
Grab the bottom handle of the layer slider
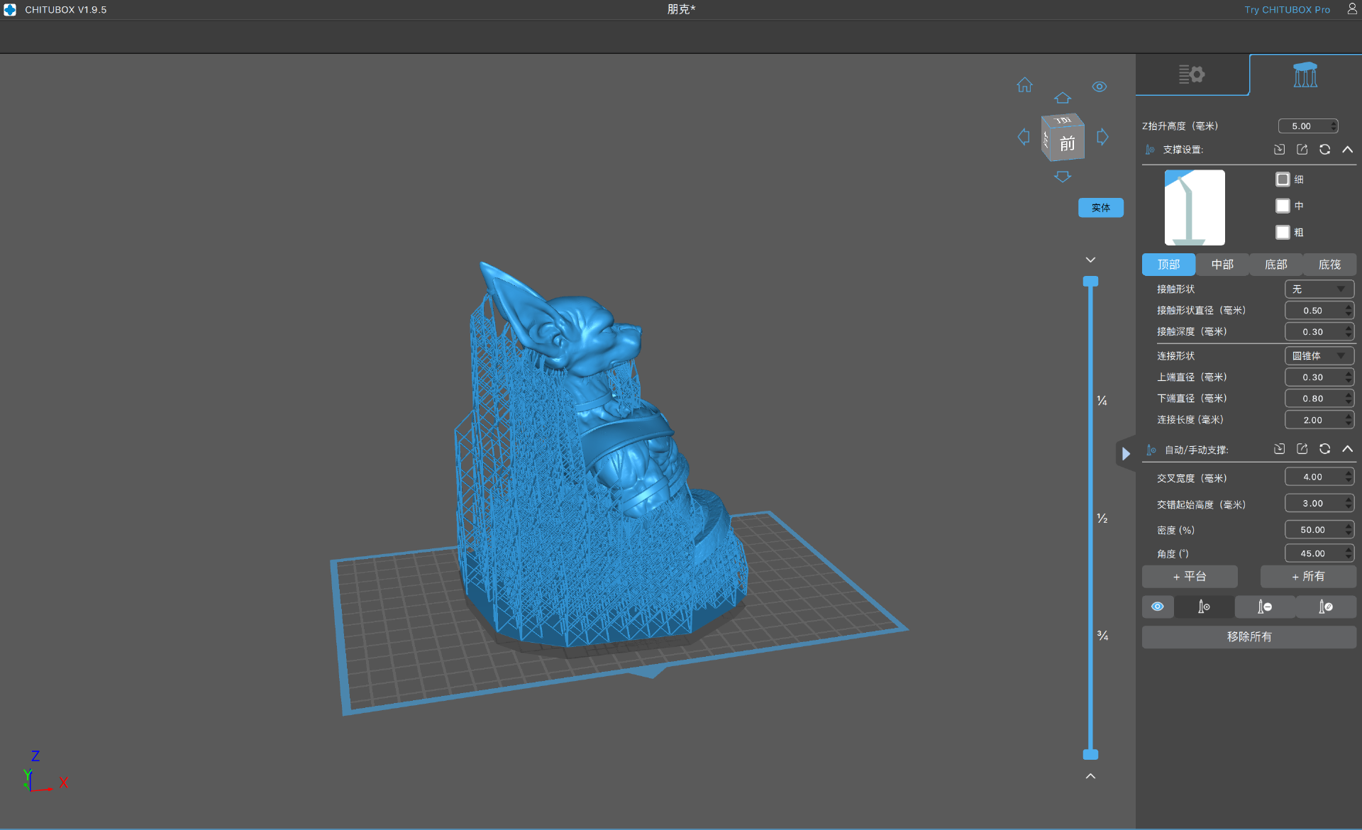click(x=1090, y=754)
